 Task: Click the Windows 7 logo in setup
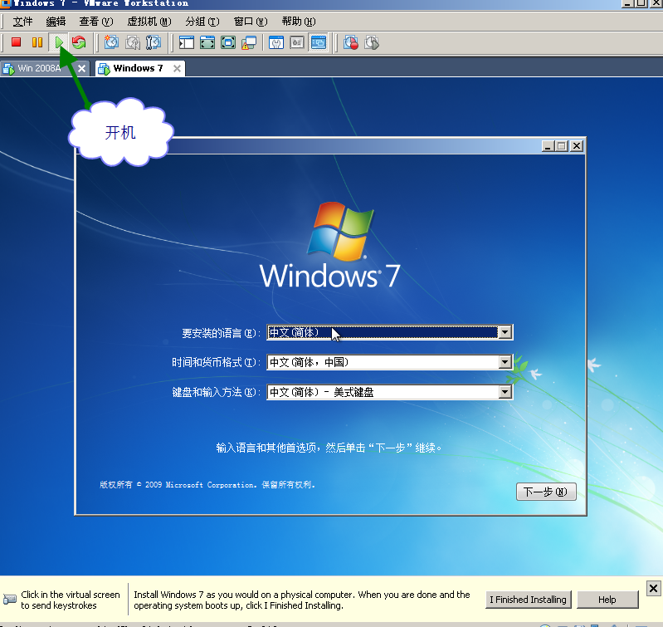(x=329, y=246)
